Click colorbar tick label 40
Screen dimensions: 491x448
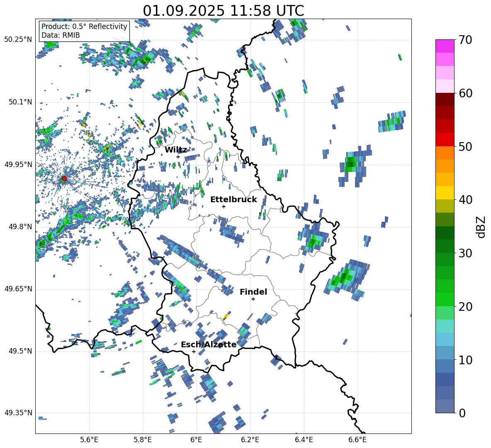coord(465,200)
